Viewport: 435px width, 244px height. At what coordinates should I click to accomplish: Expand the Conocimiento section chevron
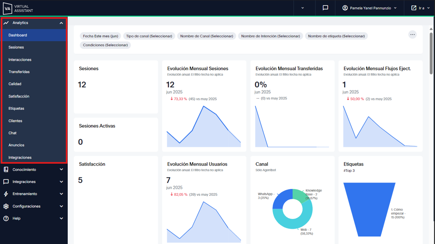coord(61,170)
